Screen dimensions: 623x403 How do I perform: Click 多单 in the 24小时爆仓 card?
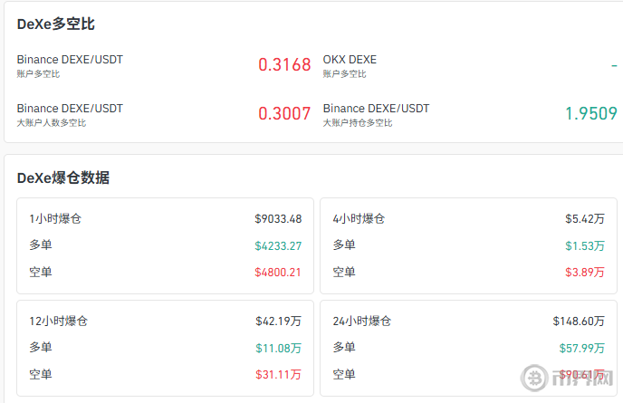point(344,348)
